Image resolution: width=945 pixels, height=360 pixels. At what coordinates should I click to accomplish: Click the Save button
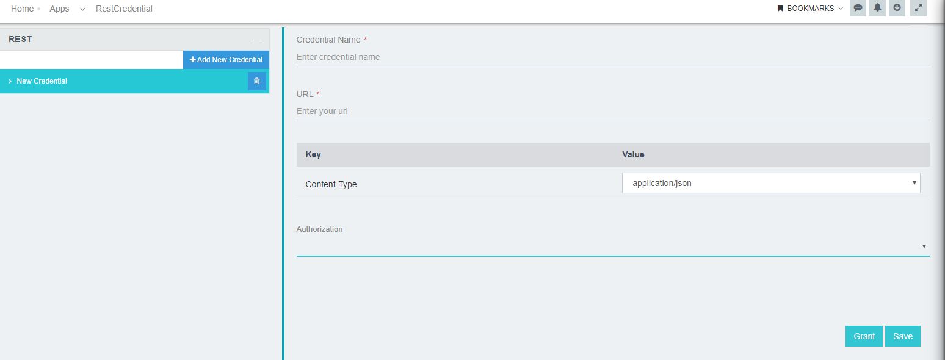tap(902, 336)
